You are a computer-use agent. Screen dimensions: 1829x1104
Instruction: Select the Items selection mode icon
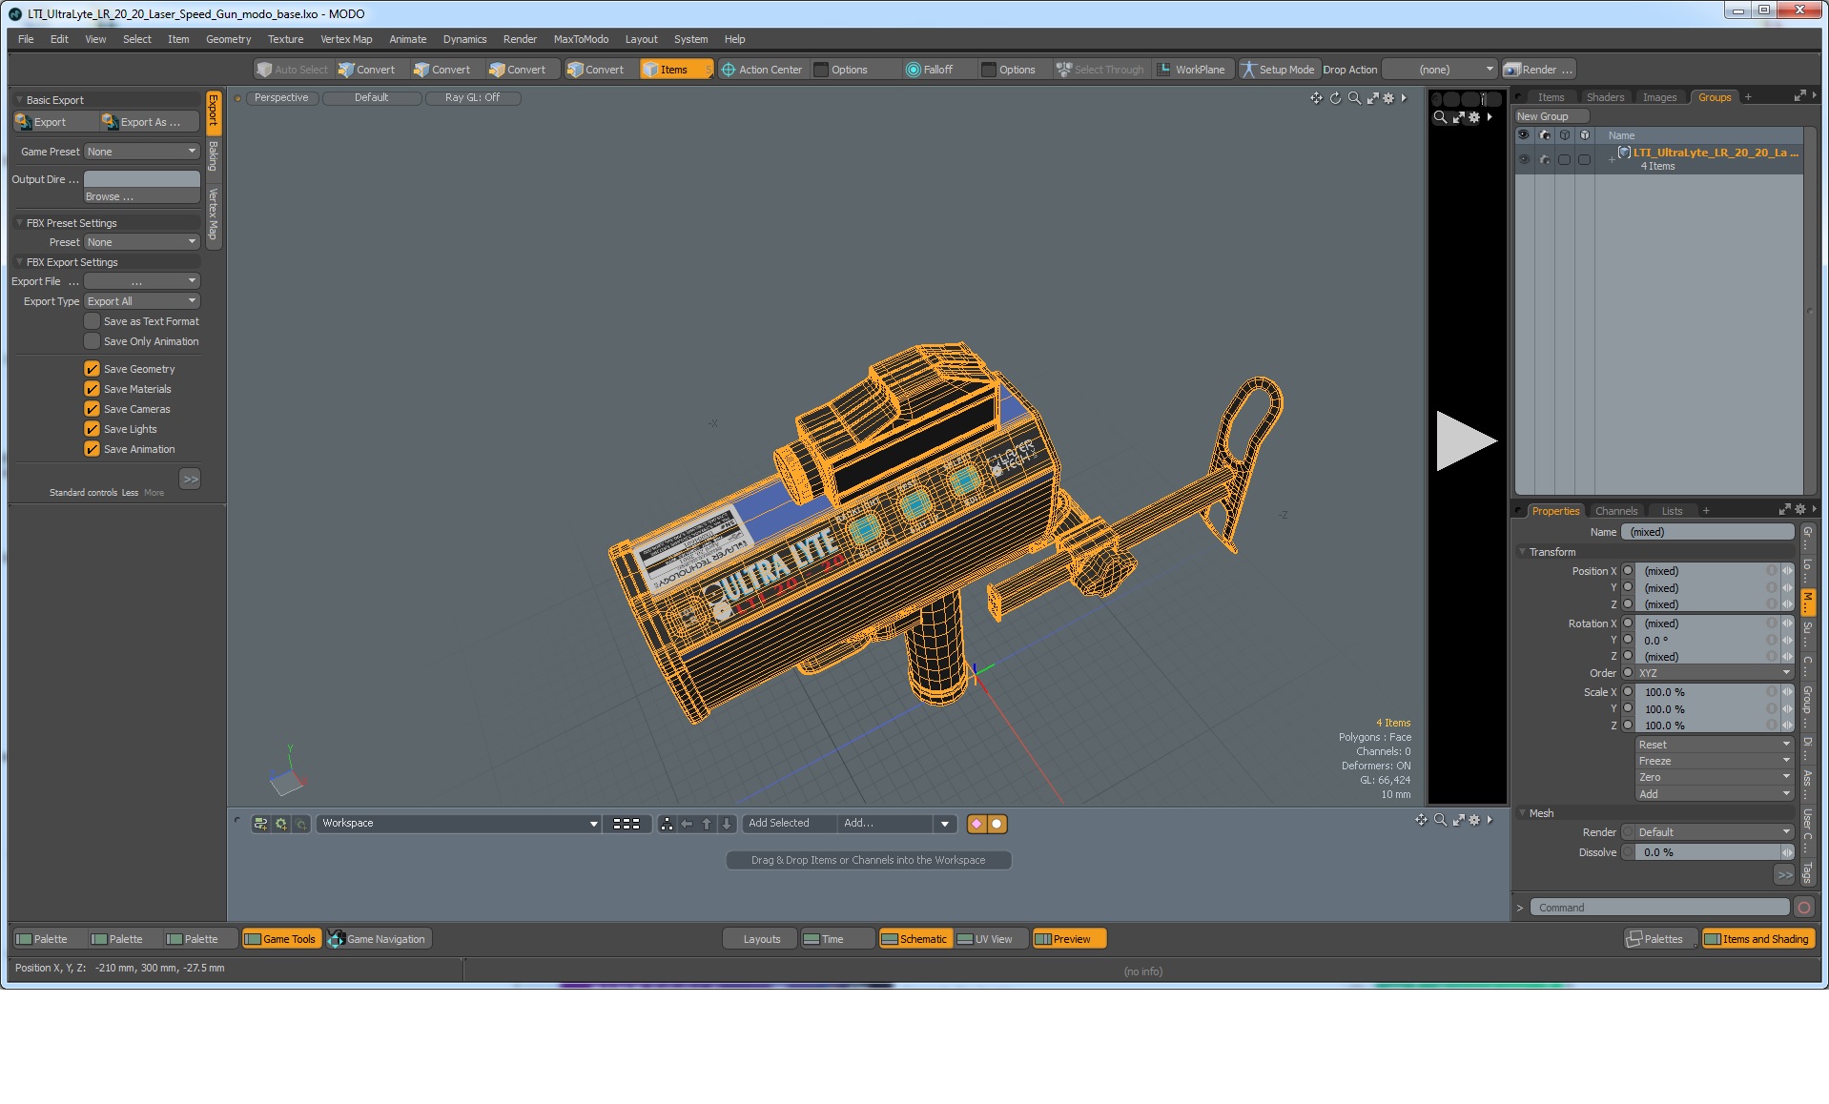pyautogui.click(x=650, y=70)
